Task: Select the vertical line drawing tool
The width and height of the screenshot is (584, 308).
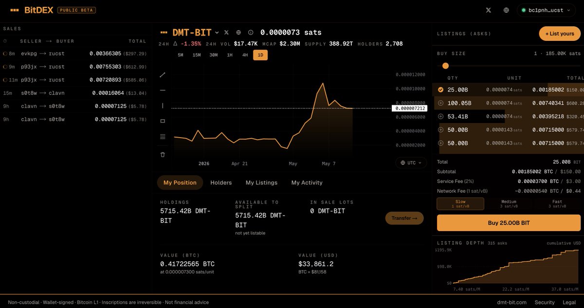Action: click(163, 106)
